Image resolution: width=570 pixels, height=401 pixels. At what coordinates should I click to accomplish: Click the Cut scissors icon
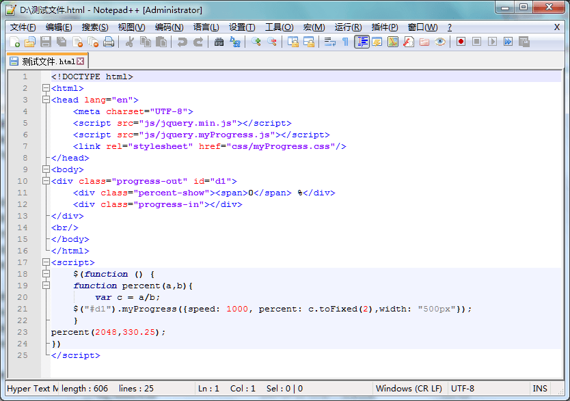pyautogui.click(x=129, y=42)
